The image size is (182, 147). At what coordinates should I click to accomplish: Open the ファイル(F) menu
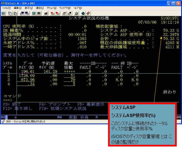click(6, 8)
